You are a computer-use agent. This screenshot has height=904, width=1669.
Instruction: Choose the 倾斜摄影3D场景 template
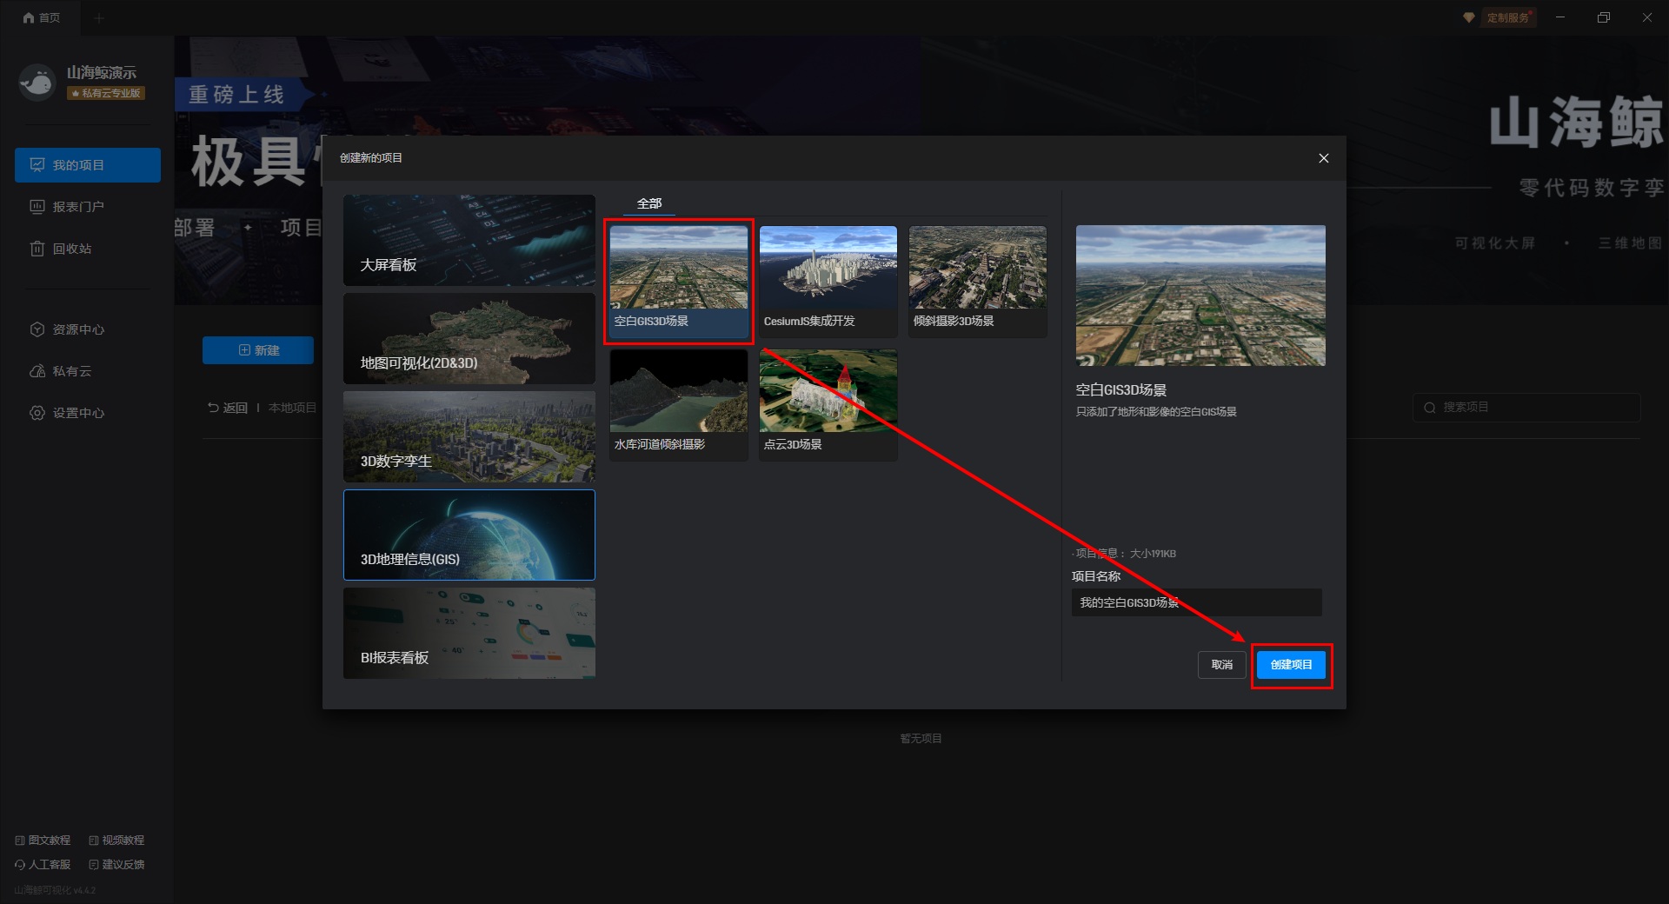point(977,281)
